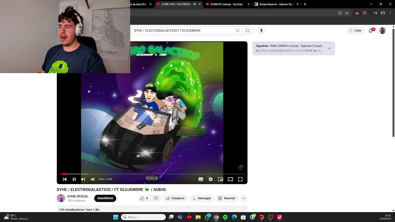Enter fullscreen on the video player

[240, 179]
